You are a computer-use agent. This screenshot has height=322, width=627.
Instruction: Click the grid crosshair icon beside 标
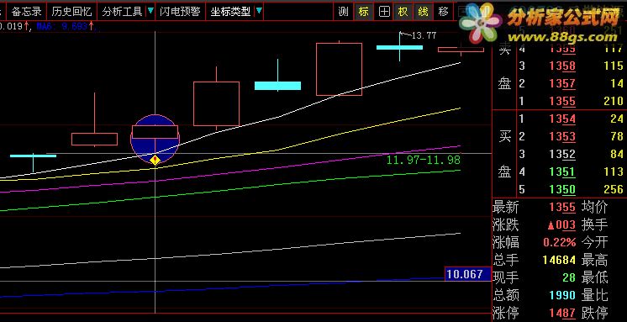click(x=384, y=12)
